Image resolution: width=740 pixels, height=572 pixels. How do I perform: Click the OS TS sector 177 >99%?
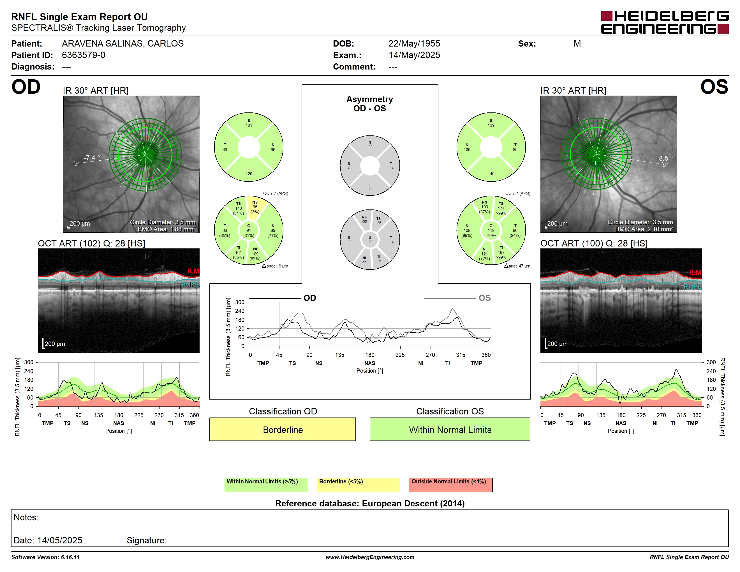(x=501, y=208)
